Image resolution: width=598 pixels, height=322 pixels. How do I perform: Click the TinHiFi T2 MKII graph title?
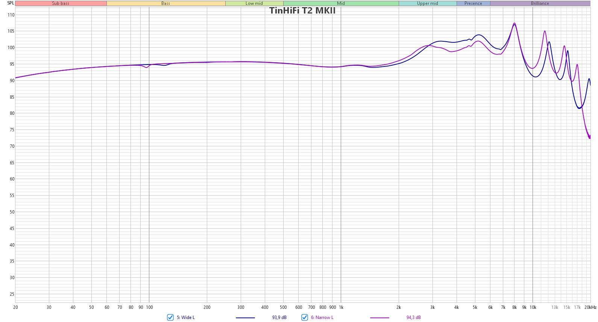click(302, 11)
